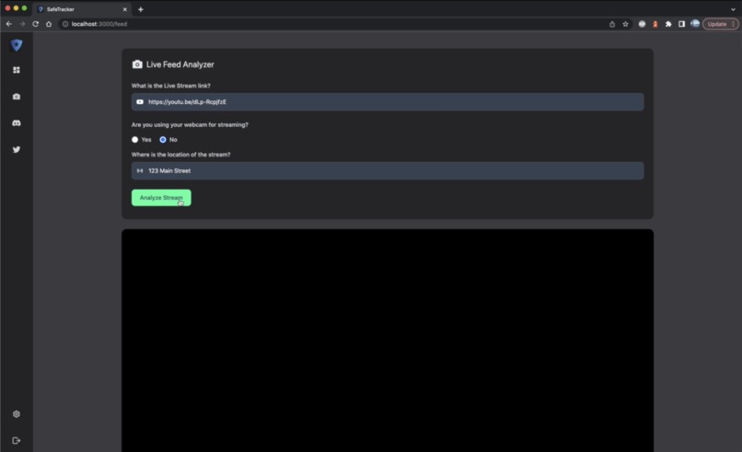This screenshot has height=452, width=742.
Task: Click the share page icon in the address bar
Action: (x=612, y=24)
